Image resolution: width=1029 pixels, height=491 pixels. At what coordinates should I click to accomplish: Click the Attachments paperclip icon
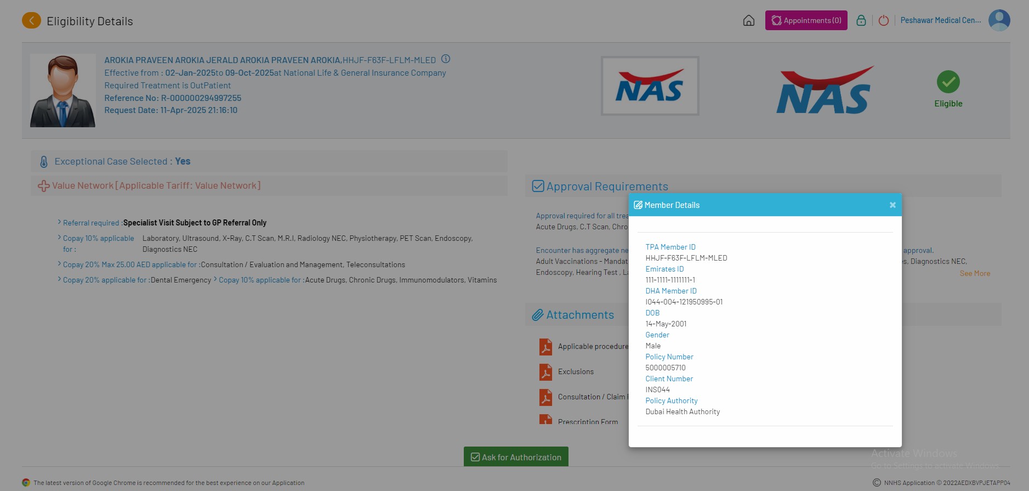[538, 315]
